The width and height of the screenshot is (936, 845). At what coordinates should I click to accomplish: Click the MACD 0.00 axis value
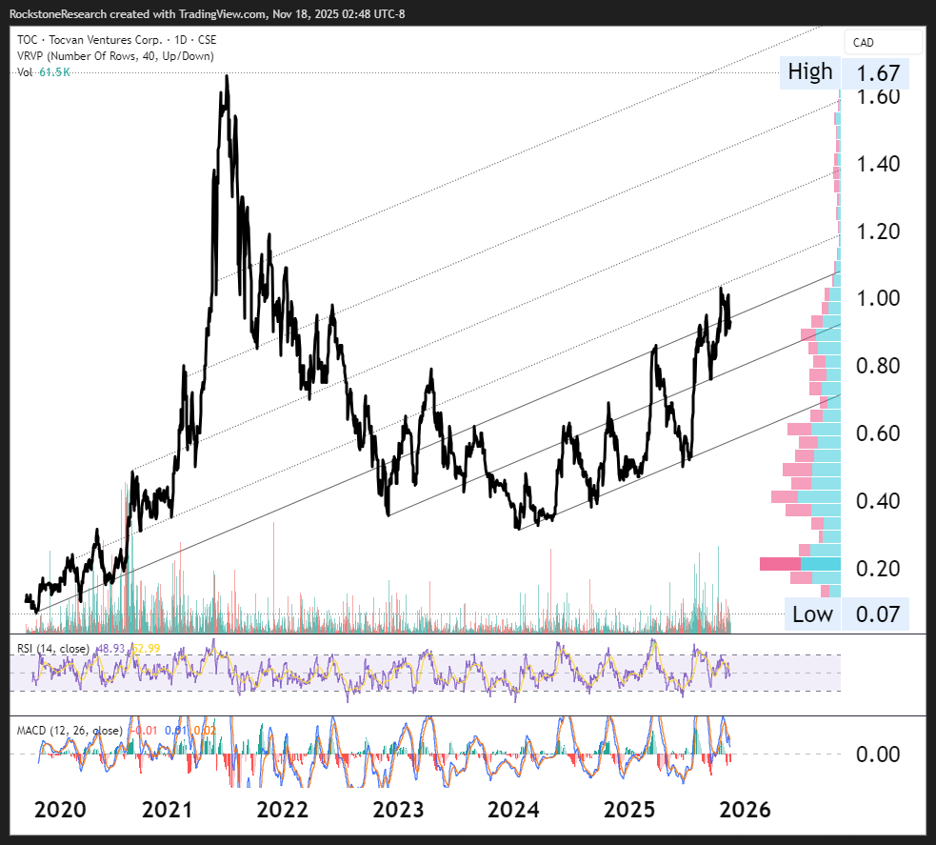coord(877,754)
